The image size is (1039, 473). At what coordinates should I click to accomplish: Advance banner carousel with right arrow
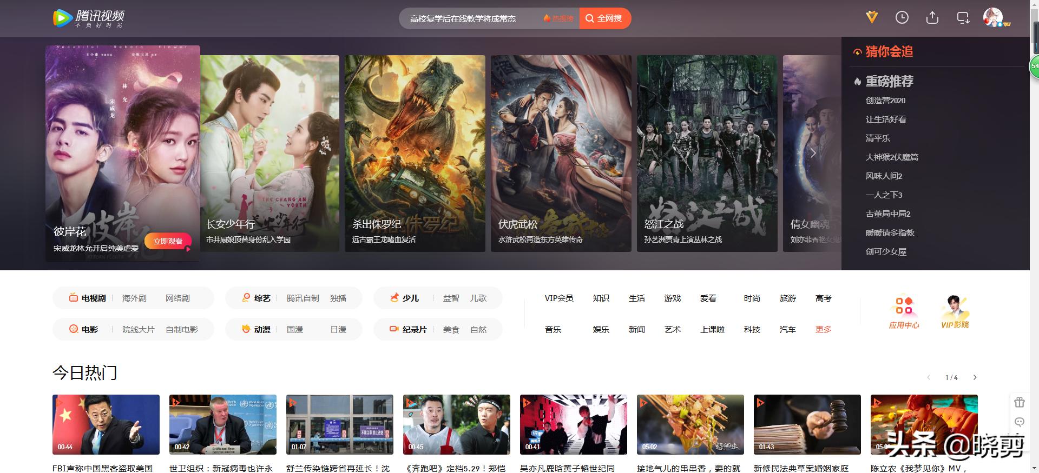pos(813,153)
